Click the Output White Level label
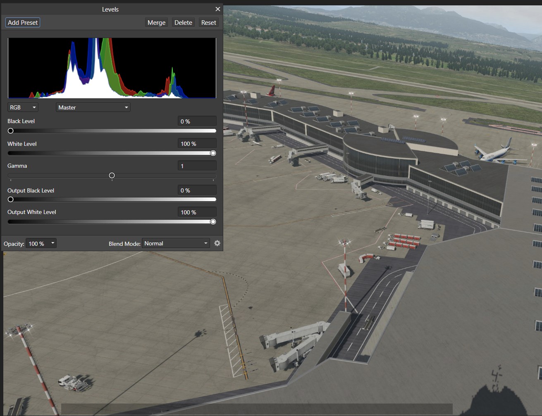This screenshot has width=542, height=416. point(32,212)
